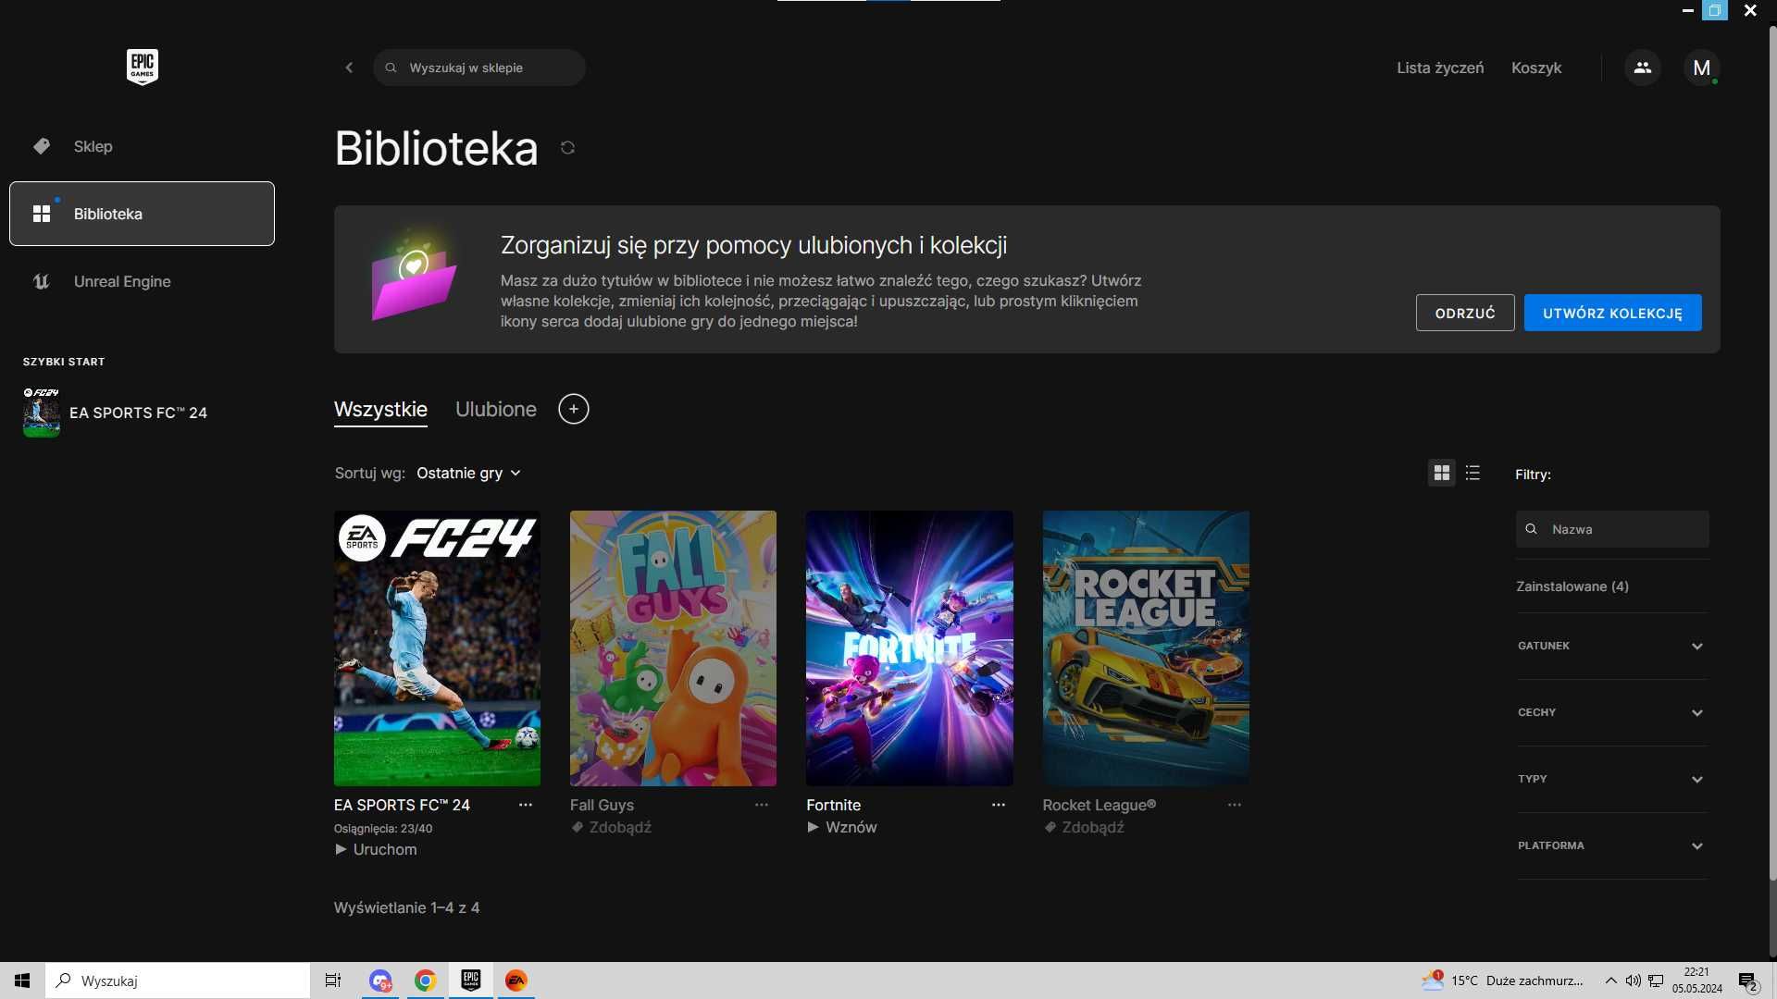Click the weather widget in taskbar
Screen dimensions: 1777x999
coord(1502,980)
